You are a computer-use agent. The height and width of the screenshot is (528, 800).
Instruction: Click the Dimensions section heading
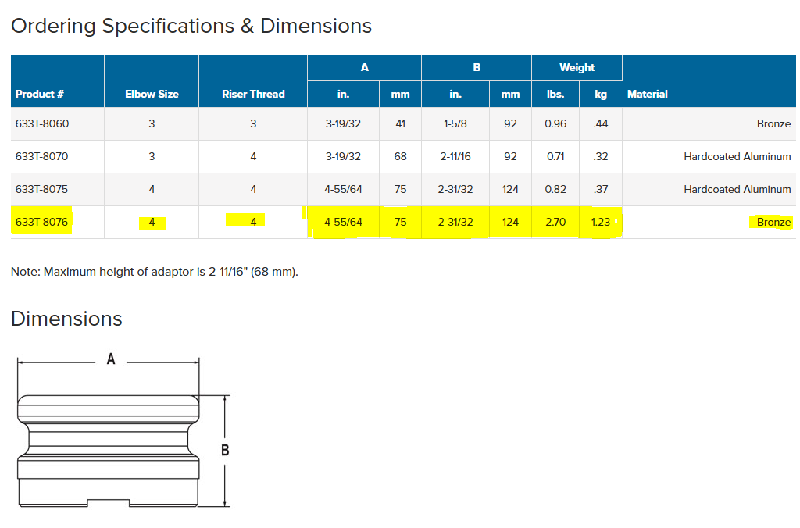(x=66, y=319)
